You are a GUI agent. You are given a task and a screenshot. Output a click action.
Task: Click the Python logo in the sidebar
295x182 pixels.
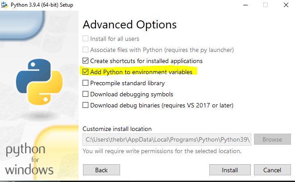pyautogui.click(x=39, y=82)
